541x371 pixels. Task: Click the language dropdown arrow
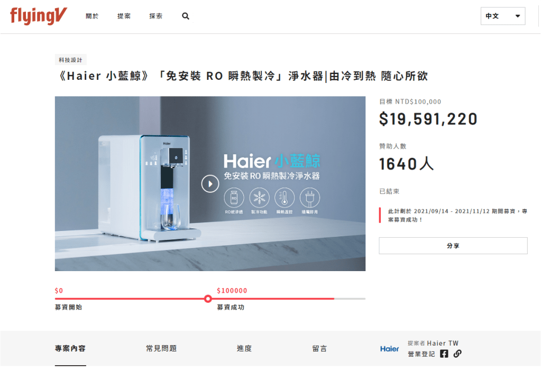click(518, 16)
